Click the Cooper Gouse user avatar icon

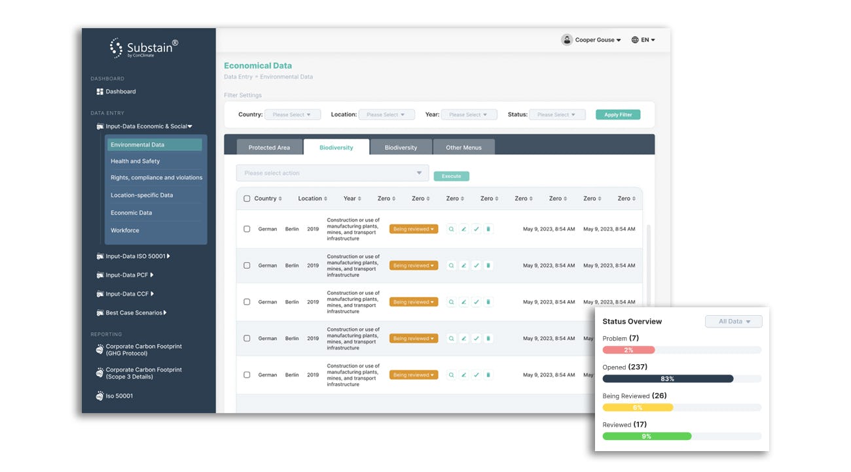(x=567, y=39)
